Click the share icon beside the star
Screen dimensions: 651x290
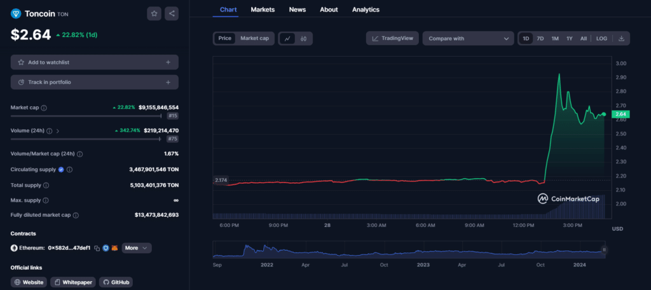(x=172, y=13)
